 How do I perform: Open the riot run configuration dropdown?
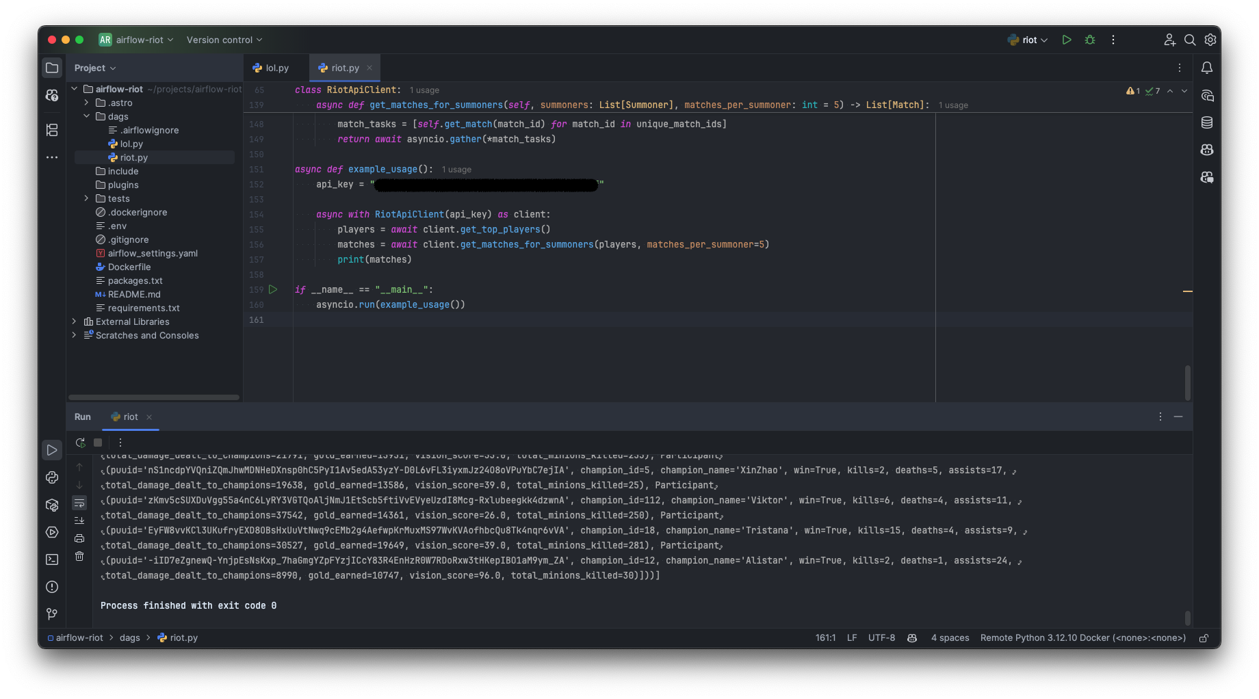[1028, 40]
